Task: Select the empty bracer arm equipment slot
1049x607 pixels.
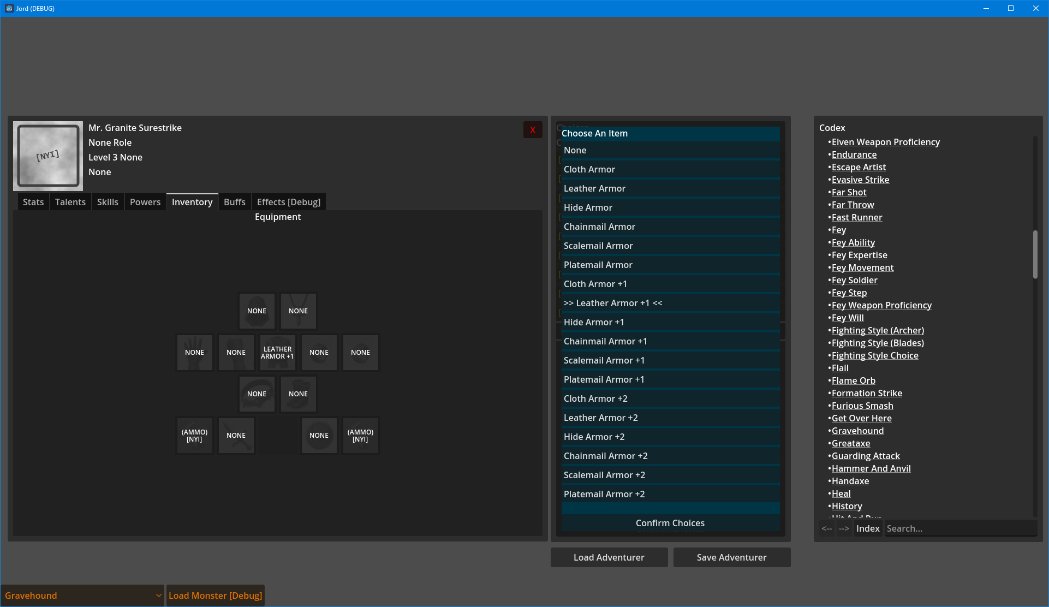Action: click(236, 353)
